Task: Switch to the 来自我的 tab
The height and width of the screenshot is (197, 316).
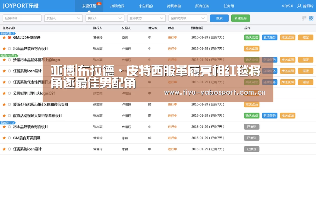Action: (146, 6)
